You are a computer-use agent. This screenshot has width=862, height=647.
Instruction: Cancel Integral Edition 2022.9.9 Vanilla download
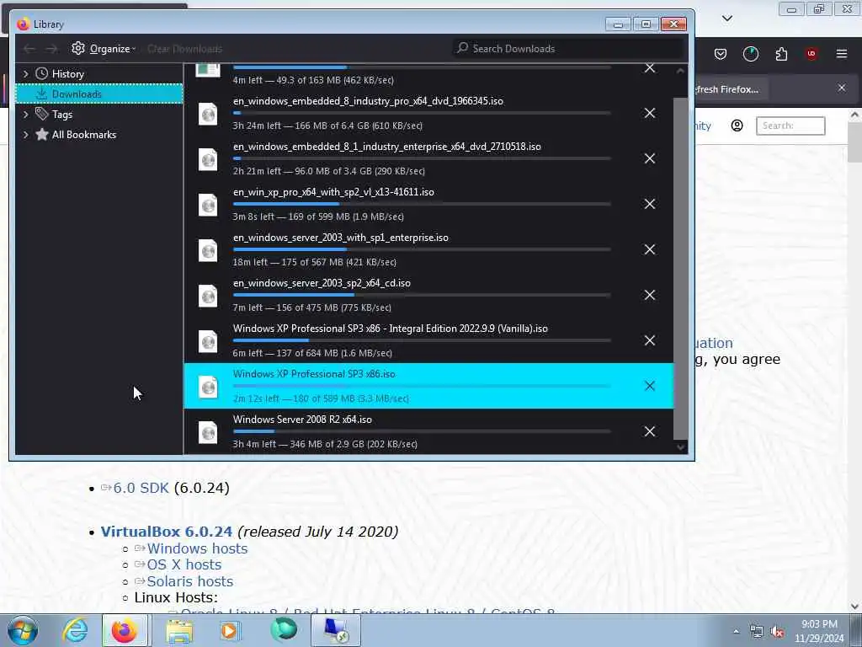[x=650, y=340]
